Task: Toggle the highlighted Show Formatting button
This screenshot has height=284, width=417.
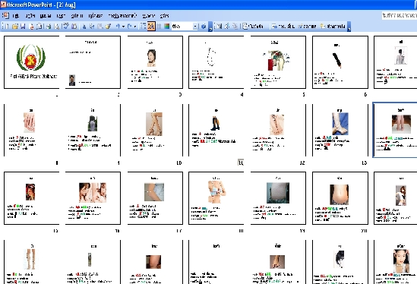Action: coord(151,26)
